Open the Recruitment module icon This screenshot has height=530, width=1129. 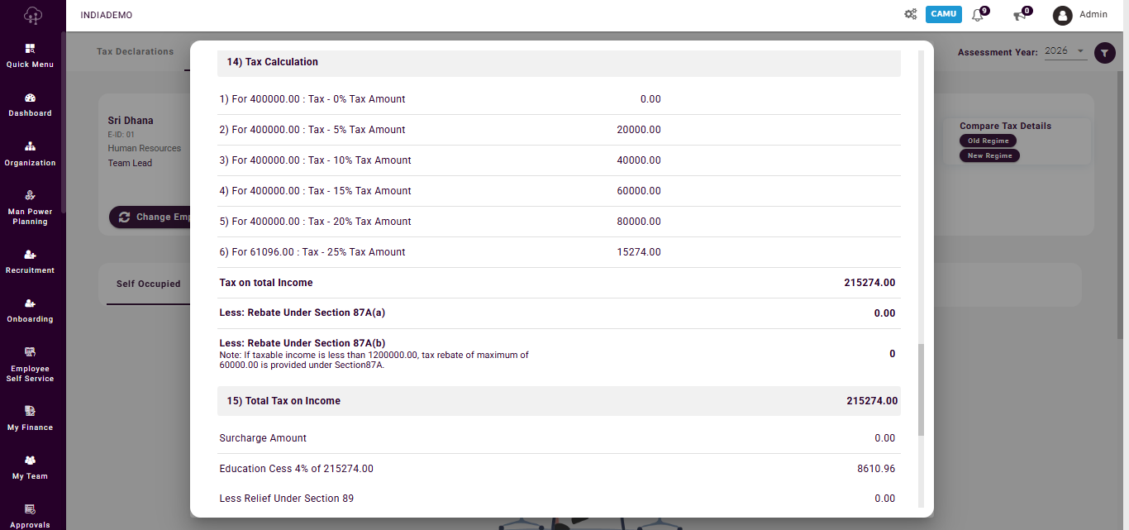(30, 255)
